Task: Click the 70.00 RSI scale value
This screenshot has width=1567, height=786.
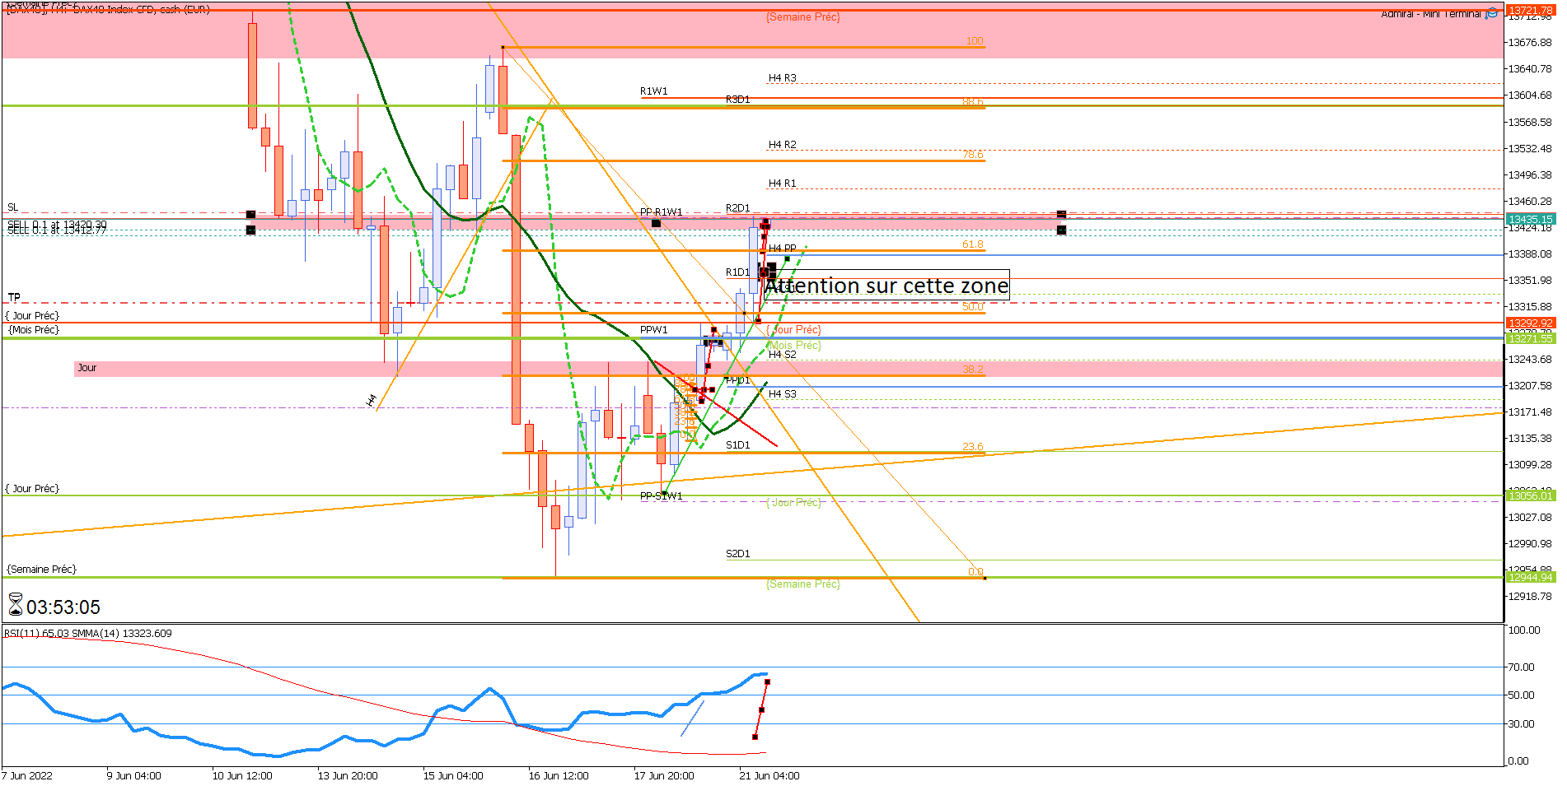Action: [1522, 667]
